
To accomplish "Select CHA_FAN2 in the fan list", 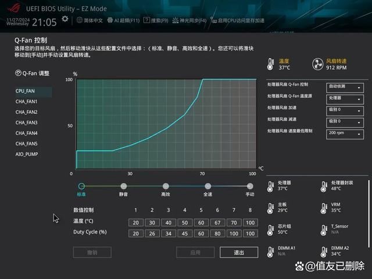I will click(x=26, y=112).
